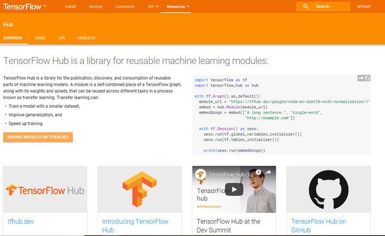Toggle the code block dark theme switch
Screen dimensions: 385x236
[361, 78]
